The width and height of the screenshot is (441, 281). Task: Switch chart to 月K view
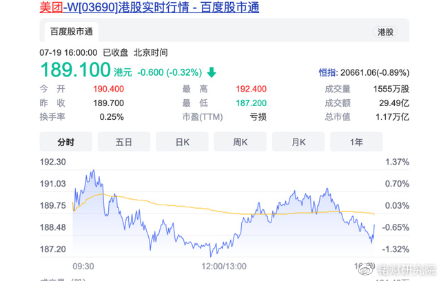298,142
